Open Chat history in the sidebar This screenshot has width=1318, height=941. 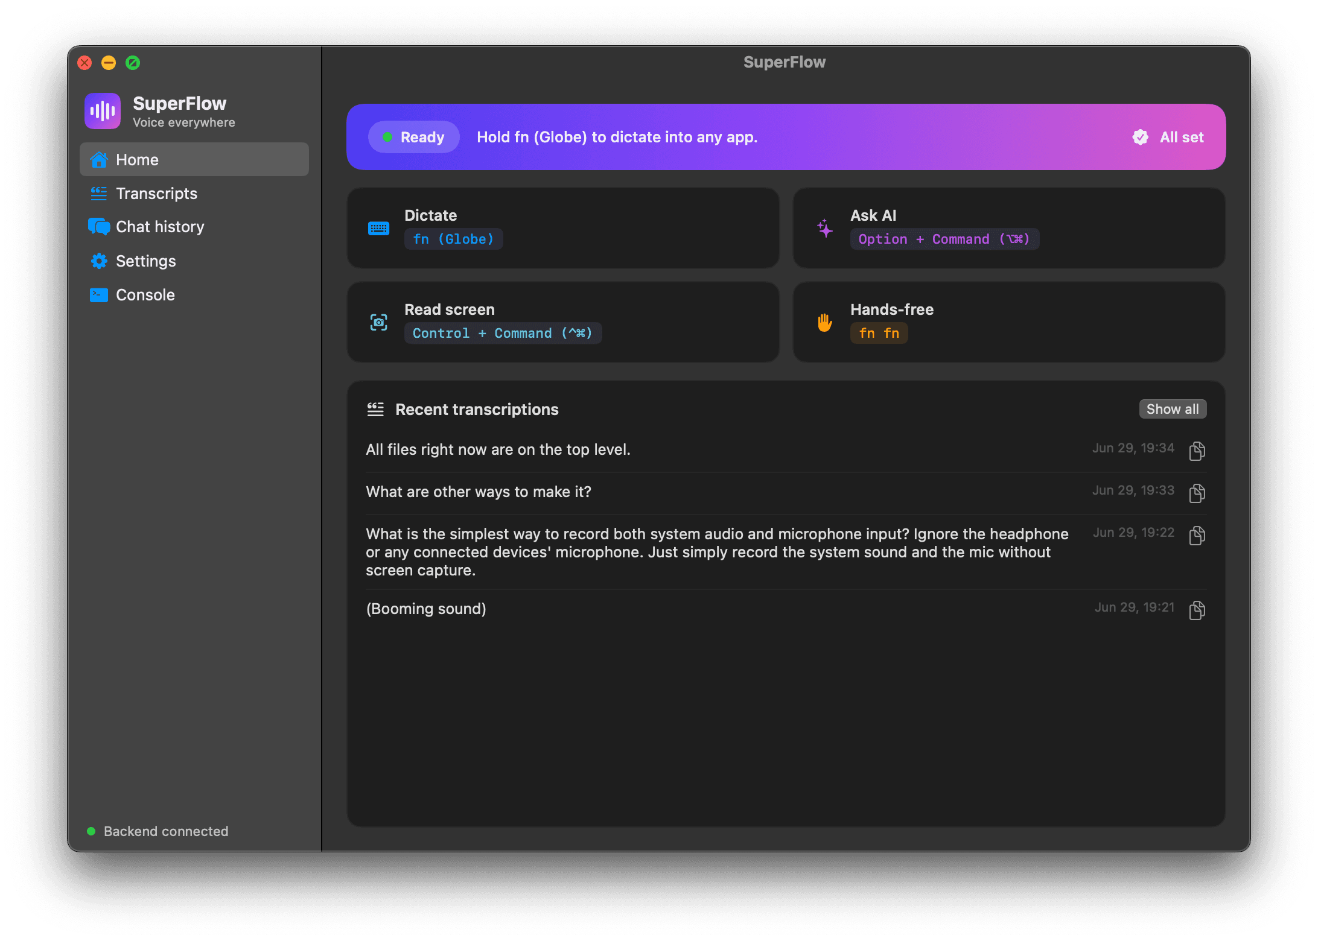click(194, 227)
